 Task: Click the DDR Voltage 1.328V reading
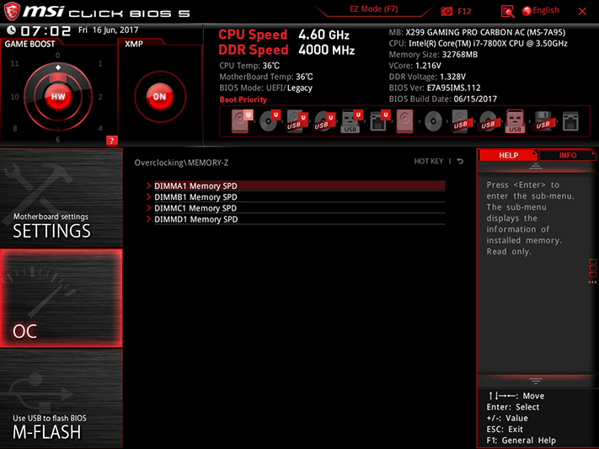click(427, 77)
